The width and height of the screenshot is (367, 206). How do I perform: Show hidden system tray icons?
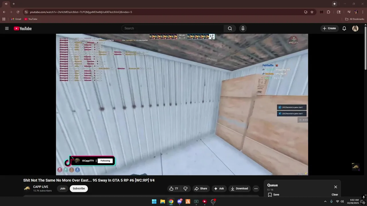pyautogui.click(x=325, y=201)
